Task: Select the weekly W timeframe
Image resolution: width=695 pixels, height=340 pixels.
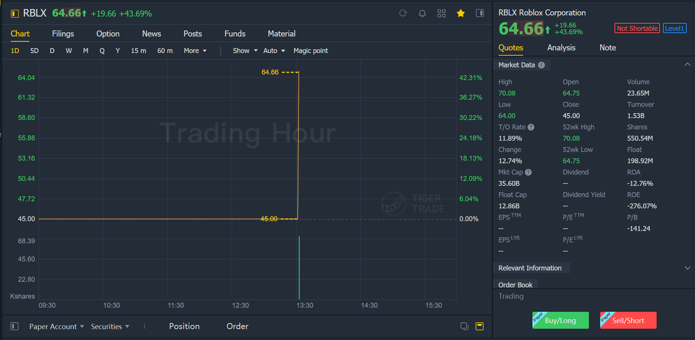Action: 69,51
